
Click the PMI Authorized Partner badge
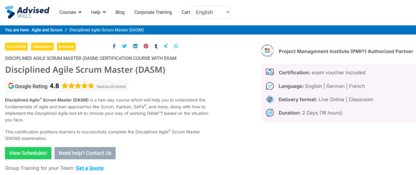point(267,51)
